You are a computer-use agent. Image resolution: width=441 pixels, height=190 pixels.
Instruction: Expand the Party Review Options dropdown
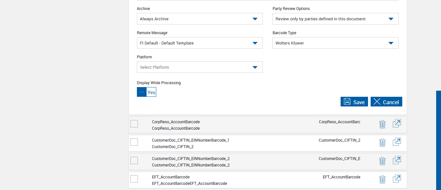click(335, 19)
